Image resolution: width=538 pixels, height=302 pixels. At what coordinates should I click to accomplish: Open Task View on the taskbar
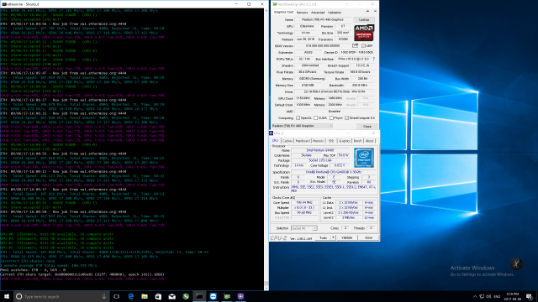(x=117, y=296)
